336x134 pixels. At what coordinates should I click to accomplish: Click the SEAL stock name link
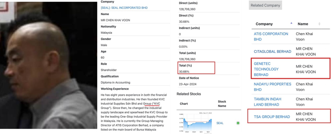pos(220,123)
